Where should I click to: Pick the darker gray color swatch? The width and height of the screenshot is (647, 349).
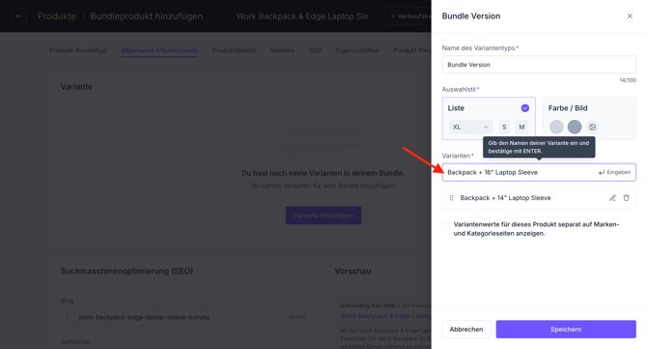pos(575,127)
